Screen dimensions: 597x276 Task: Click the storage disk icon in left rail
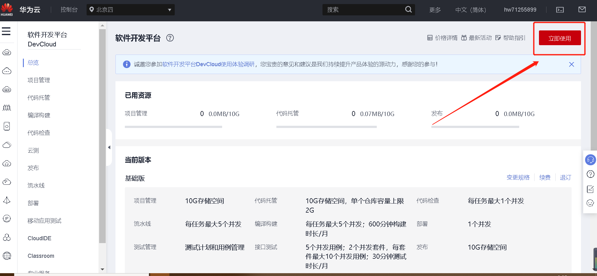coord(7,126)
